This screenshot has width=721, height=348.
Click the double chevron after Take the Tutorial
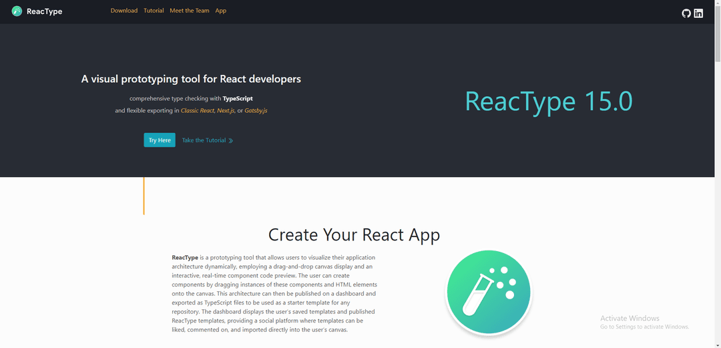(x=231, y=140)
